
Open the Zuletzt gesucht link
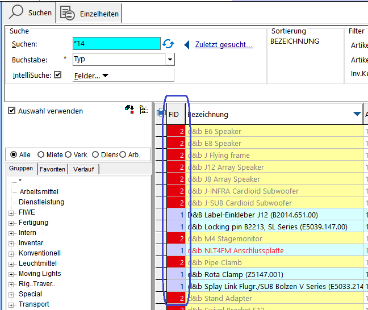[224, 45]
